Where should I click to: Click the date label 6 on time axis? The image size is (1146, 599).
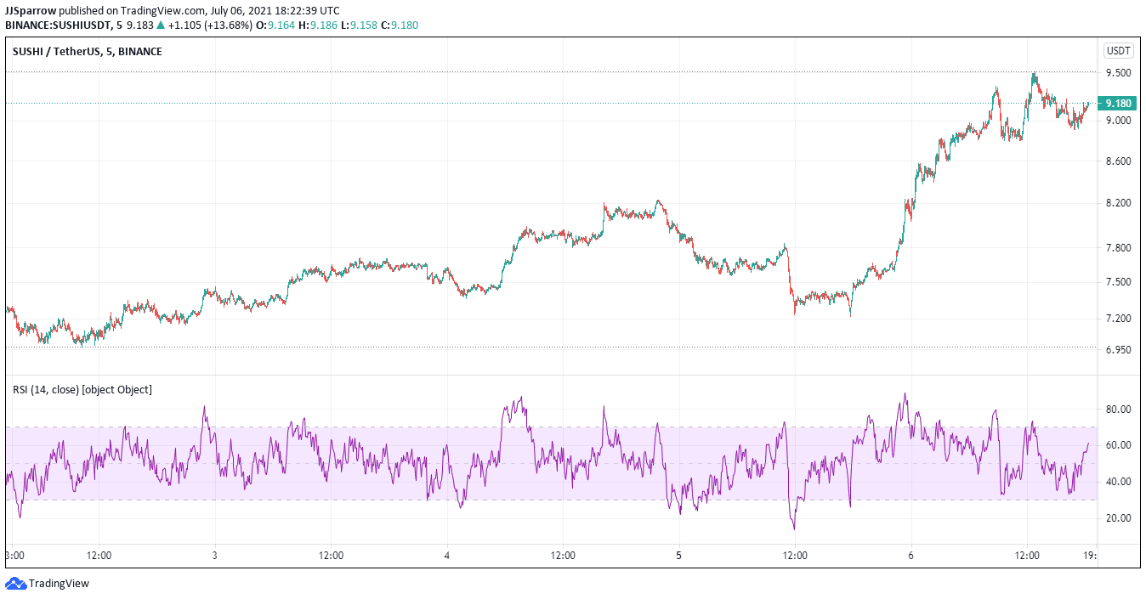click(911, 557)
